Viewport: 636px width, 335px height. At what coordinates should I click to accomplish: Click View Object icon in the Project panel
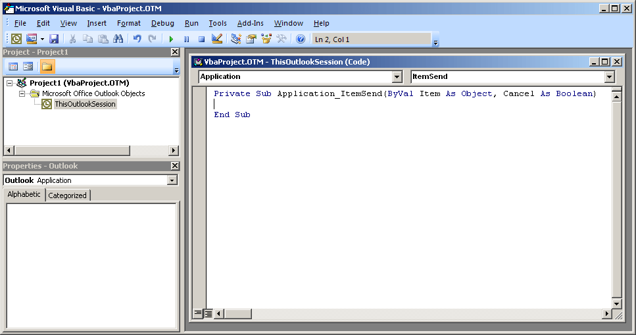tap(28, 66)
